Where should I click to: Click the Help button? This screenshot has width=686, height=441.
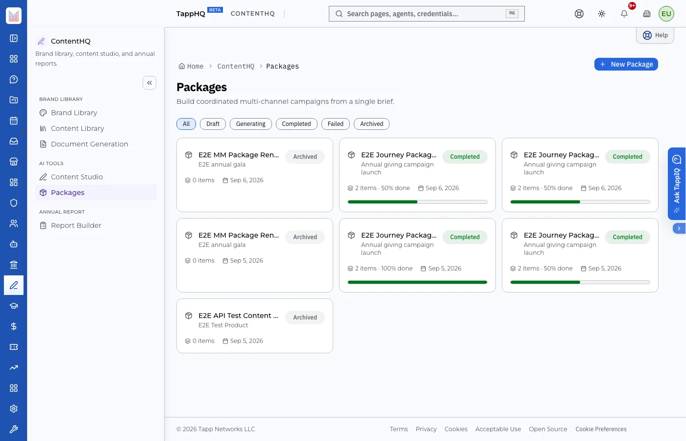[x=655, y=35]
